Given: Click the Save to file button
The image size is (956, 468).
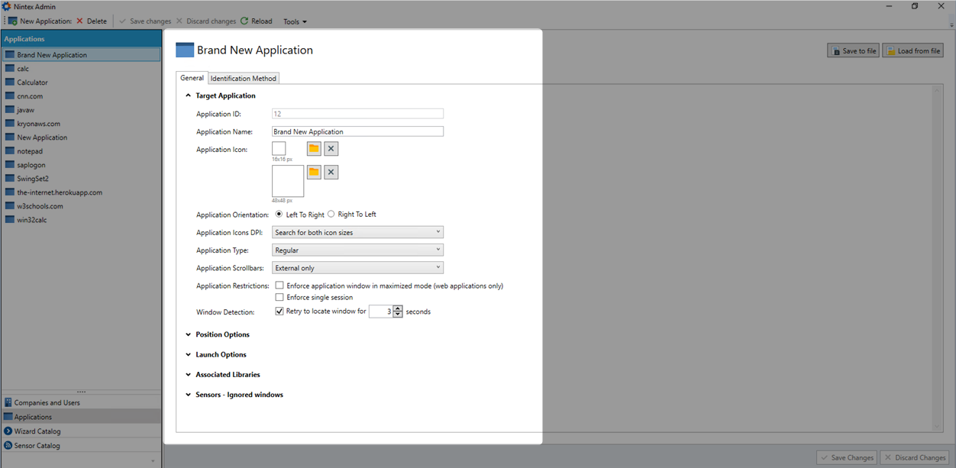Looking at the screenshot, I should (x=853, y=51).
